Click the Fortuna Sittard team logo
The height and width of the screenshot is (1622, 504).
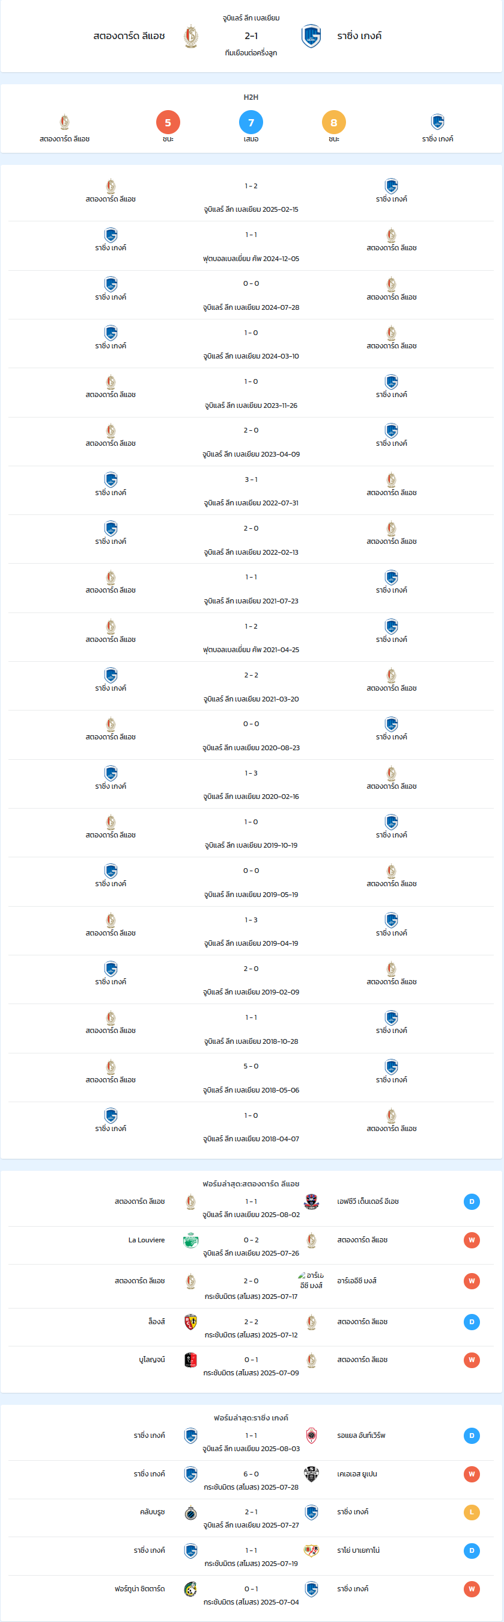point(190,1590)
